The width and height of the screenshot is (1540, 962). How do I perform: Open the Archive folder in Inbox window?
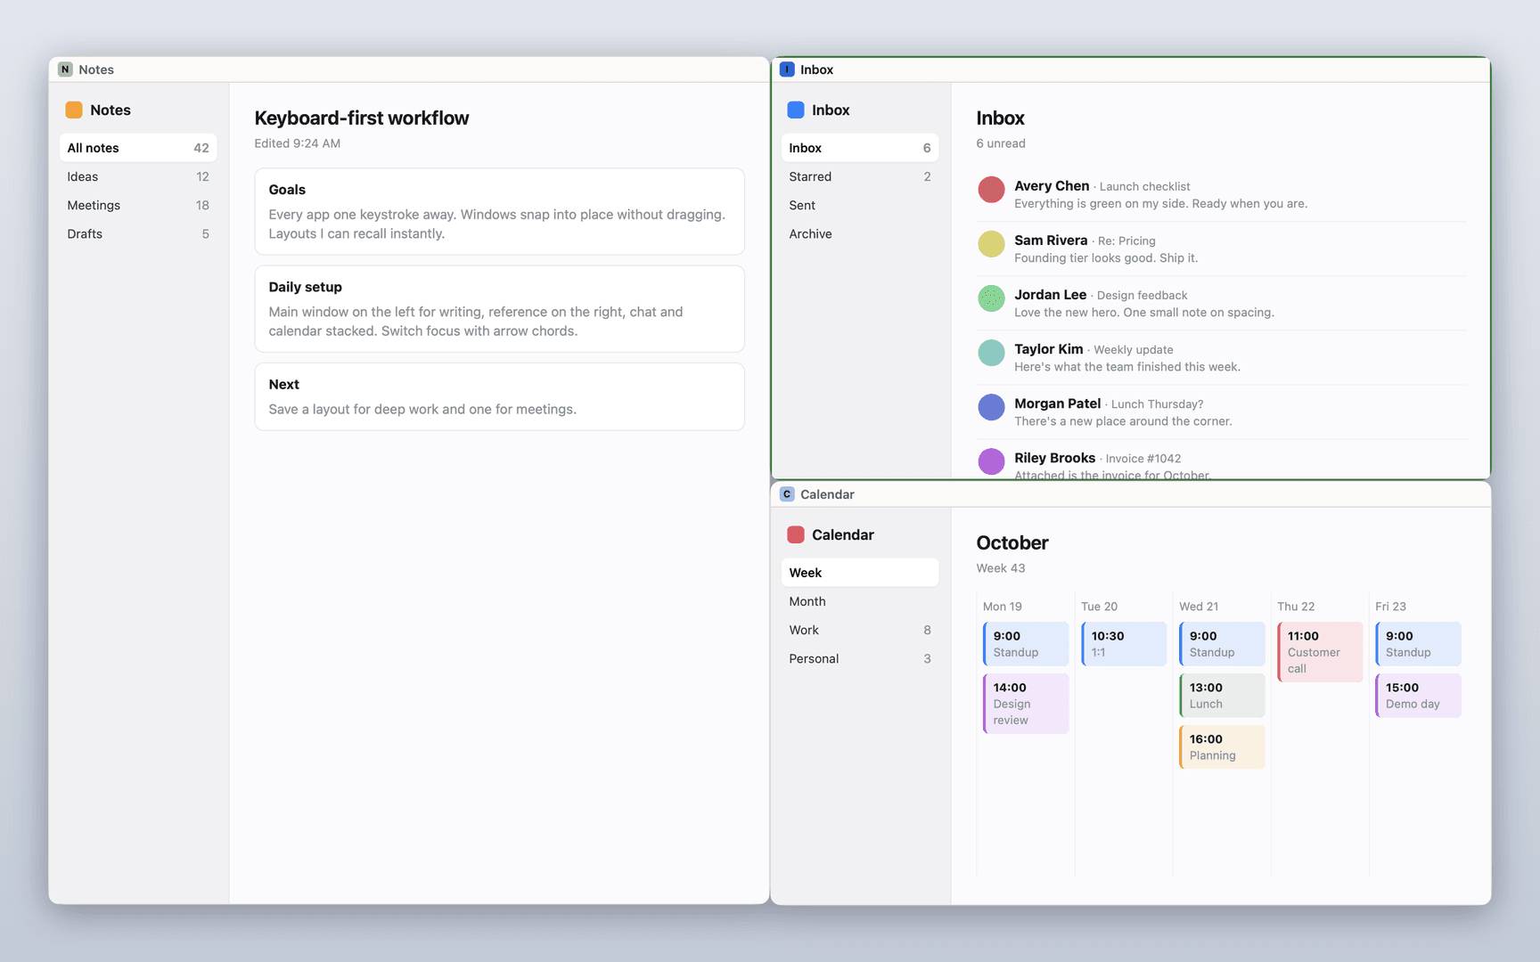[x=860, y=233]
